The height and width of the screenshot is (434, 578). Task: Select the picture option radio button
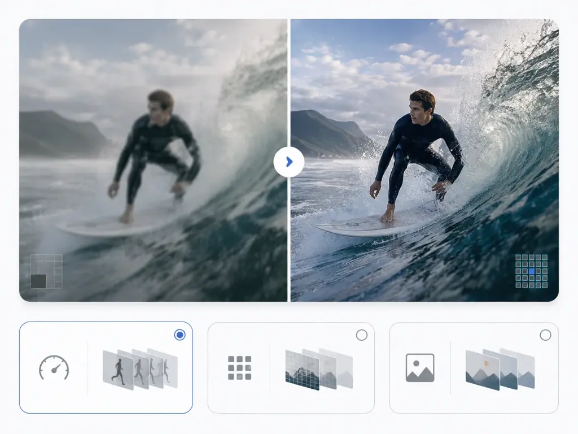[545, 335]
